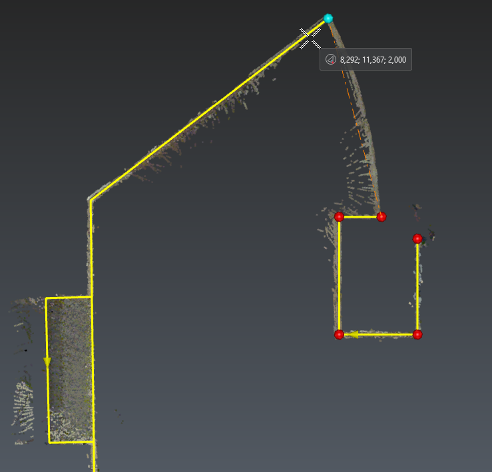Click the coordinate readout 8,292; 11,367; 2,000
This screenshot has width=492, height=472.
[373, 60]
